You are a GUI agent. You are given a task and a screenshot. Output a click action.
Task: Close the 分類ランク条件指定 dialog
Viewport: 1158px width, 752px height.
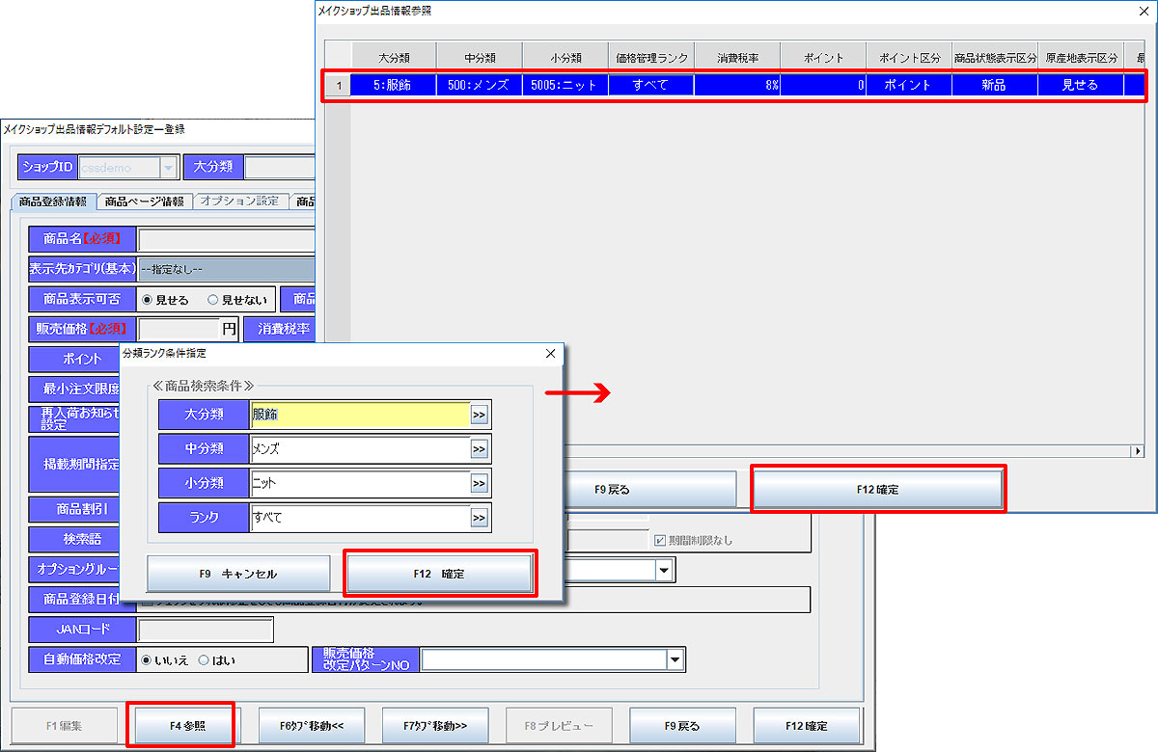pyautogui.click(x=551, y=354)
